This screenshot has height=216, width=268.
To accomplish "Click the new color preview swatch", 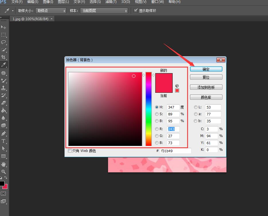I will tap(164, 78).
